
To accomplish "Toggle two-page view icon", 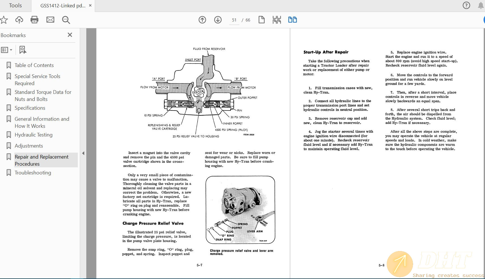I will (293, 20).
